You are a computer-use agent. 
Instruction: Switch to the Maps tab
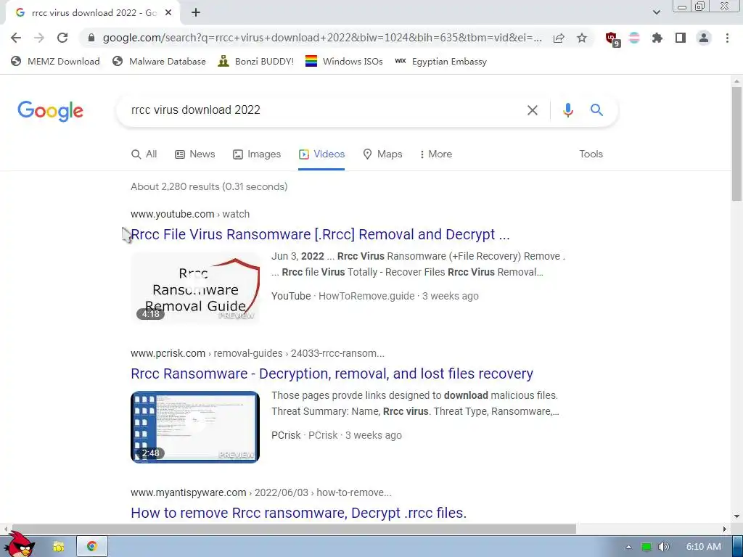pyautogui.click(x=382, y=154)
